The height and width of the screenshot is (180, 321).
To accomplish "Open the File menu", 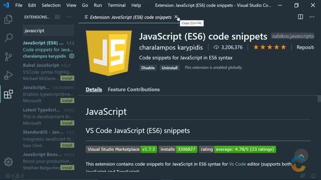I will tap(19, 5).
